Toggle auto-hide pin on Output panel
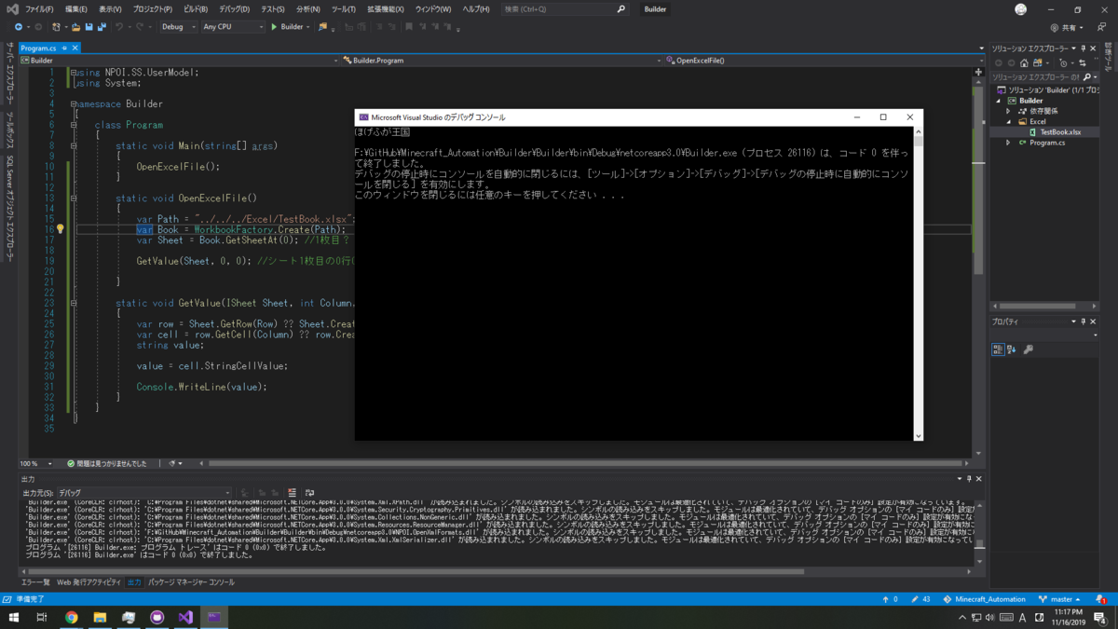The image size is (1118, 629). [969, 478]
